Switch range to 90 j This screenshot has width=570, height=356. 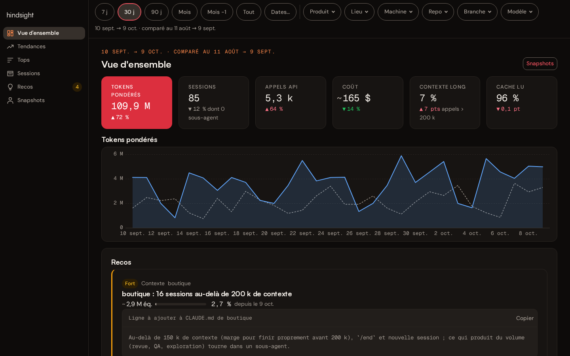click(x=156, y=12)
